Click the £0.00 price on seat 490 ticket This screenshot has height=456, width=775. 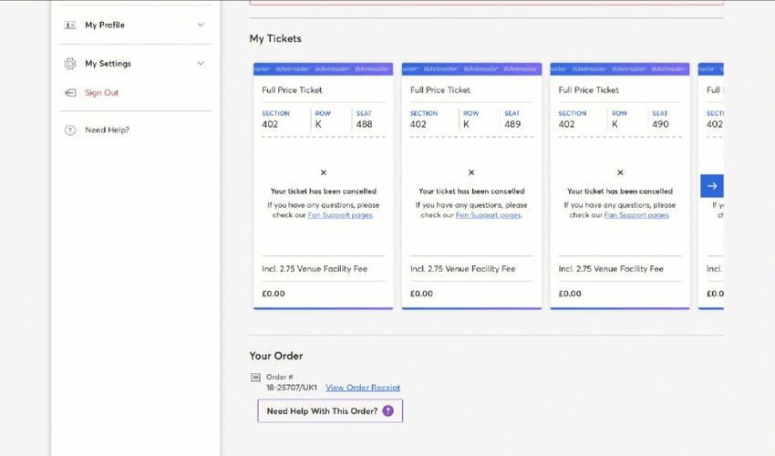click(x=570, y=294)
